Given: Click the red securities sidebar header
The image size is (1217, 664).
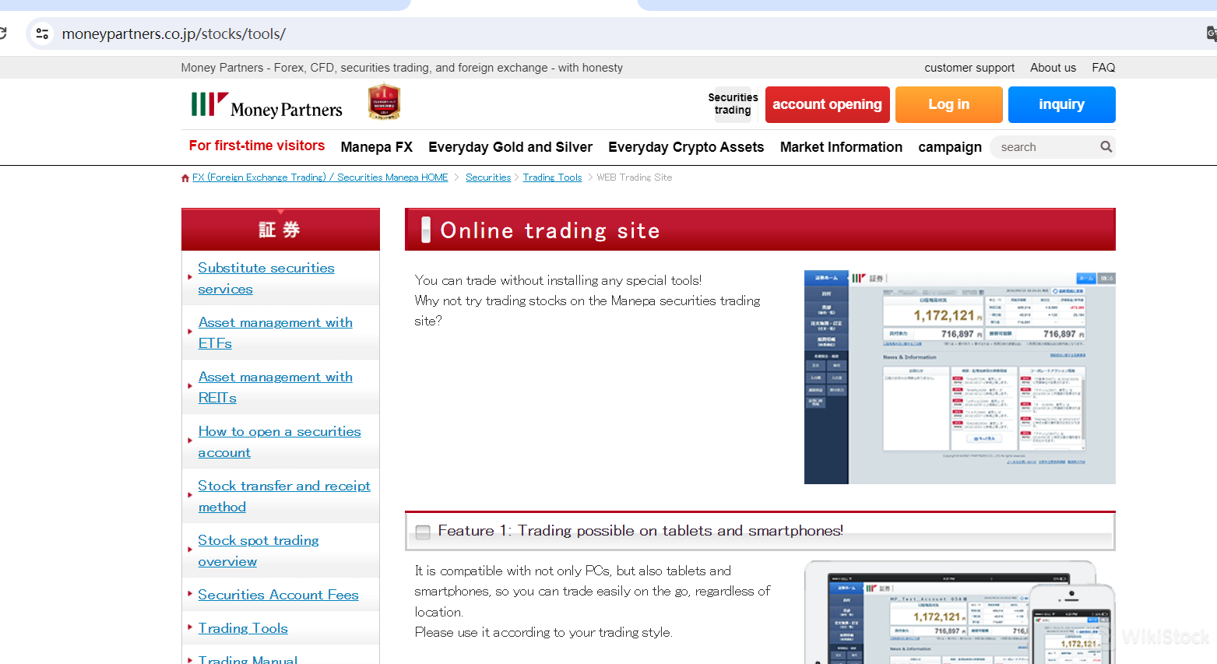Looking at the screenshot, I should [x=280, y=230].
